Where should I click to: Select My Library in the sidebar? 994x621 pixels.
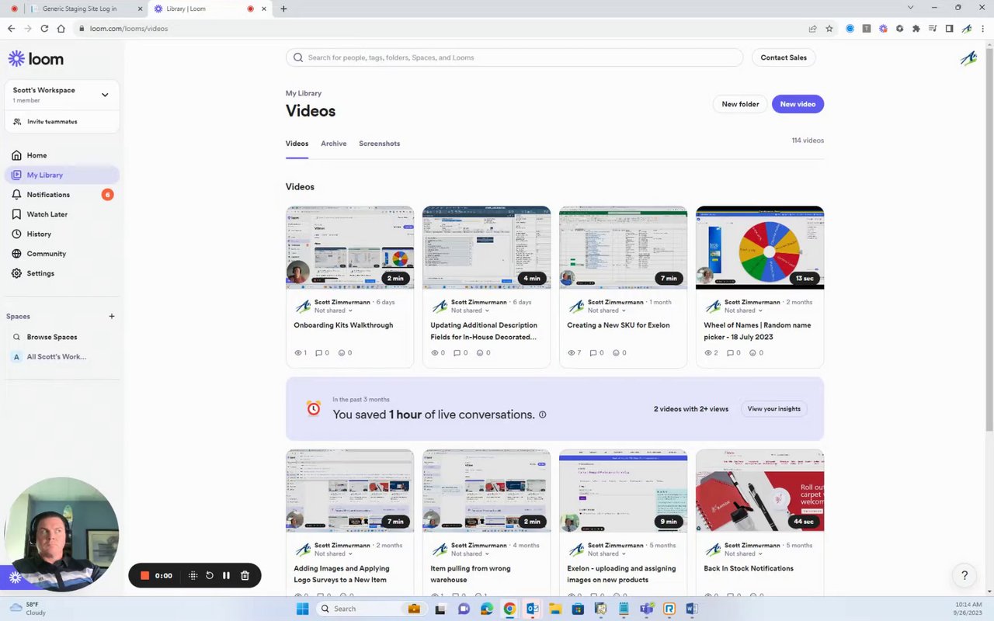[62, 175]
